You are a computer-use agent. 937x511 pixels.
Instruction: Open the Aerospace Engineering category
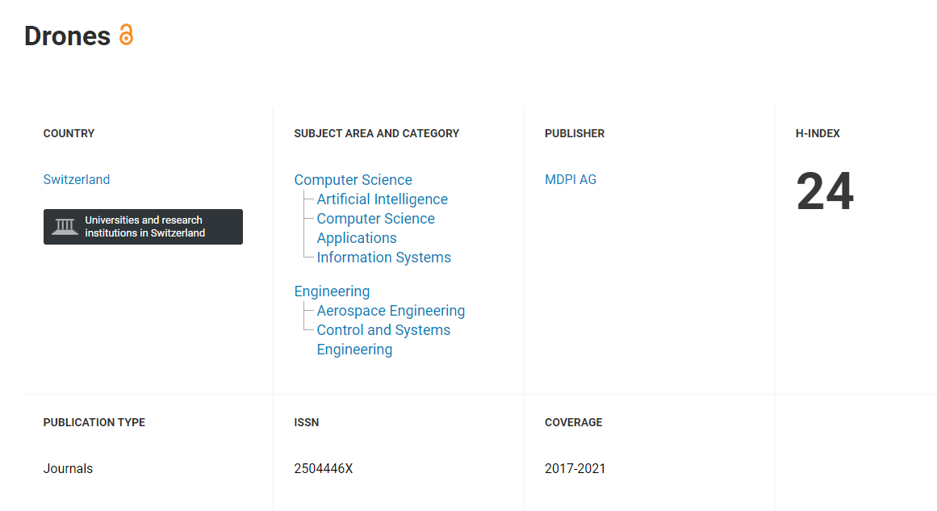[391, 311]
